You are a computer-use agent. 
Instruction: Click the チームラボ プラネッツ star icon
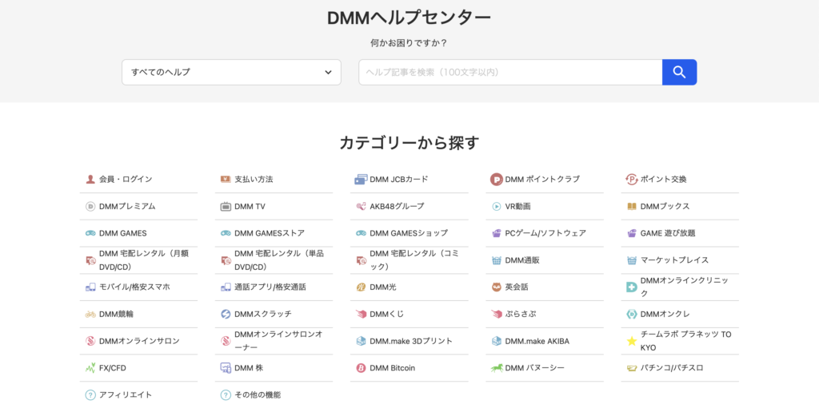tap(631, 341)
